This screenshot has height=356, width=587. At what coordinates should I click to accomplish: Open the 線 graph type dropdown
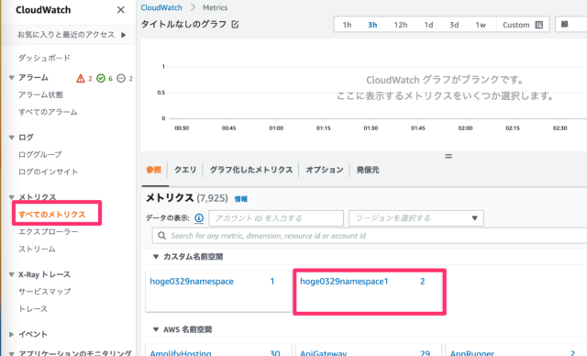[x=570, y=25]
